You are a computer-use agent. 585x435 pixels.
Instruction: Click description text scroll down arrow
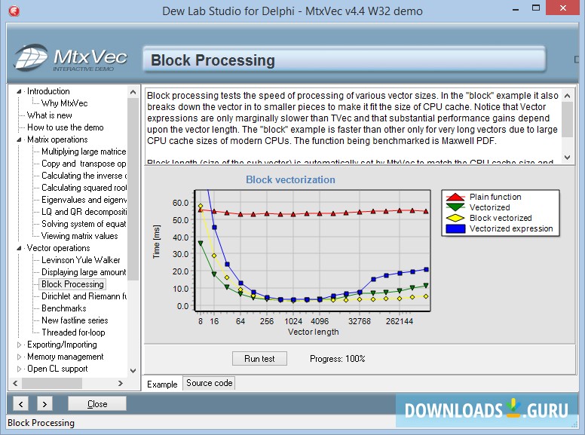point(568,158)
